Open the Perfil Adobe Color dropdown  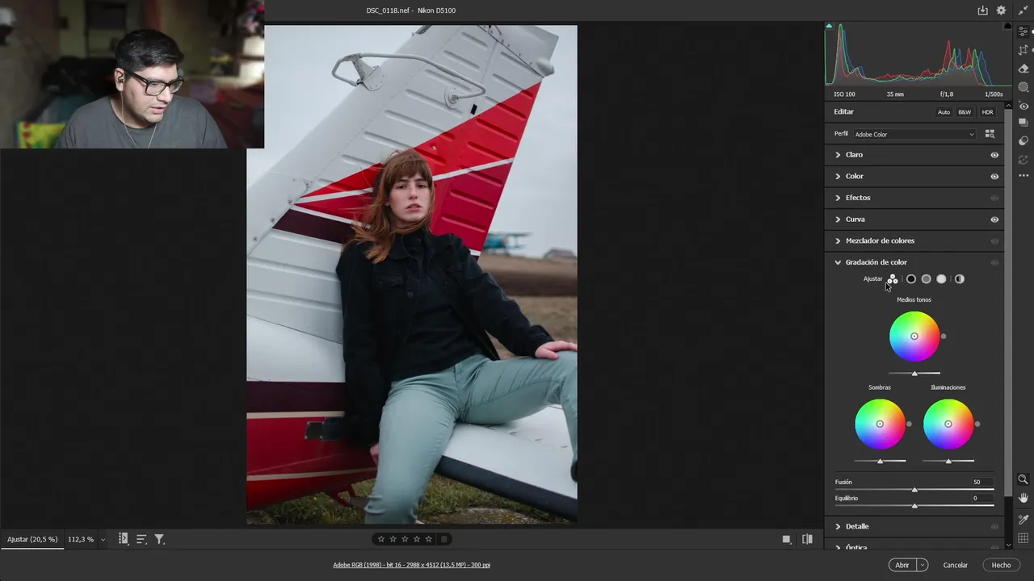click(x=914, y=134)
